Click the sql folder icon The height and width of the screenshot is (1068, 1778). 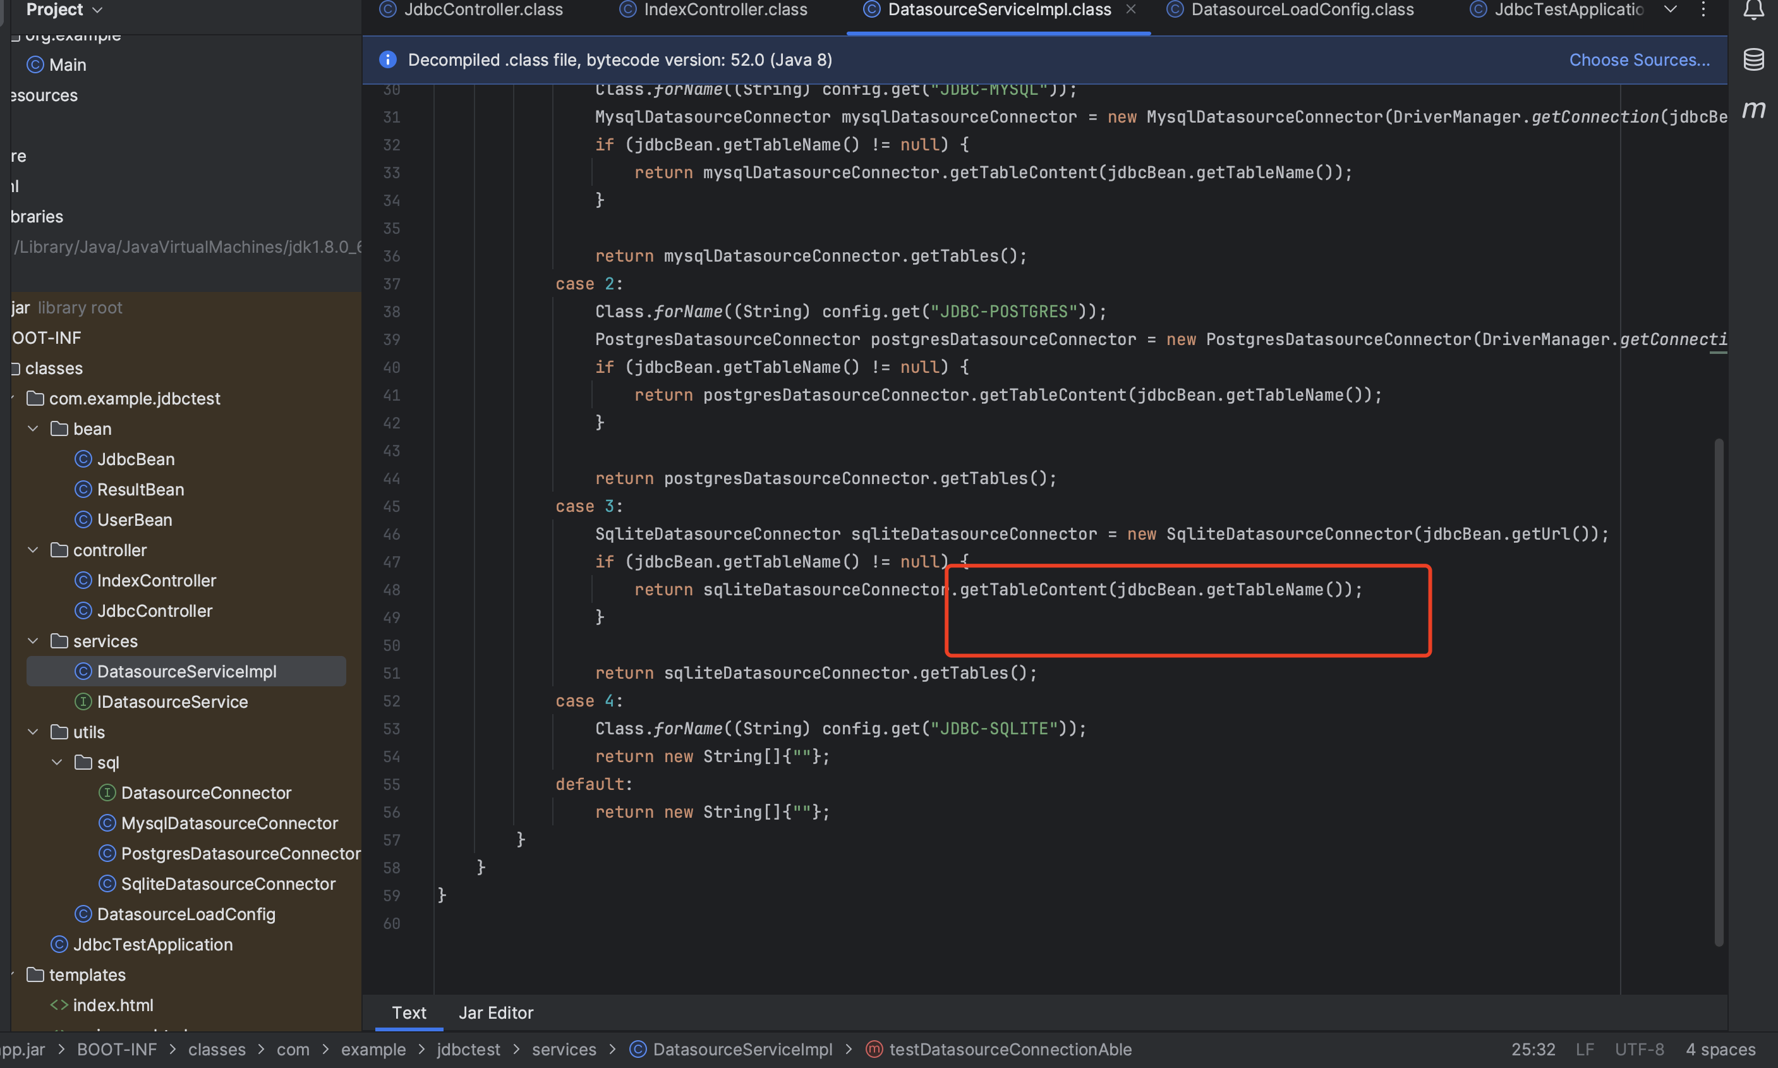(x=83, y=762)
